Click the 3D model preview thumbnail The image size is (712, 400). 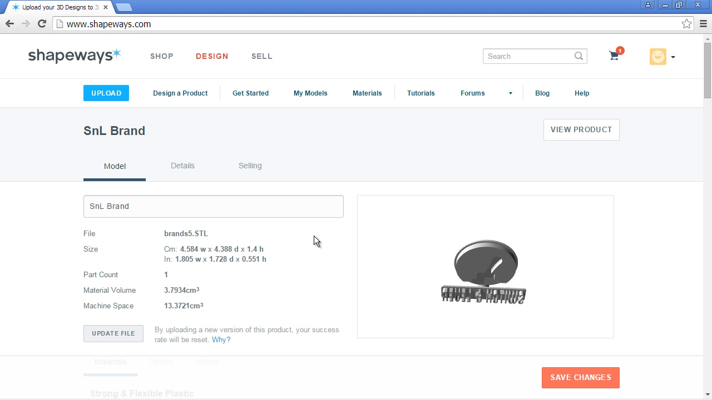click(x=486, y=267)
